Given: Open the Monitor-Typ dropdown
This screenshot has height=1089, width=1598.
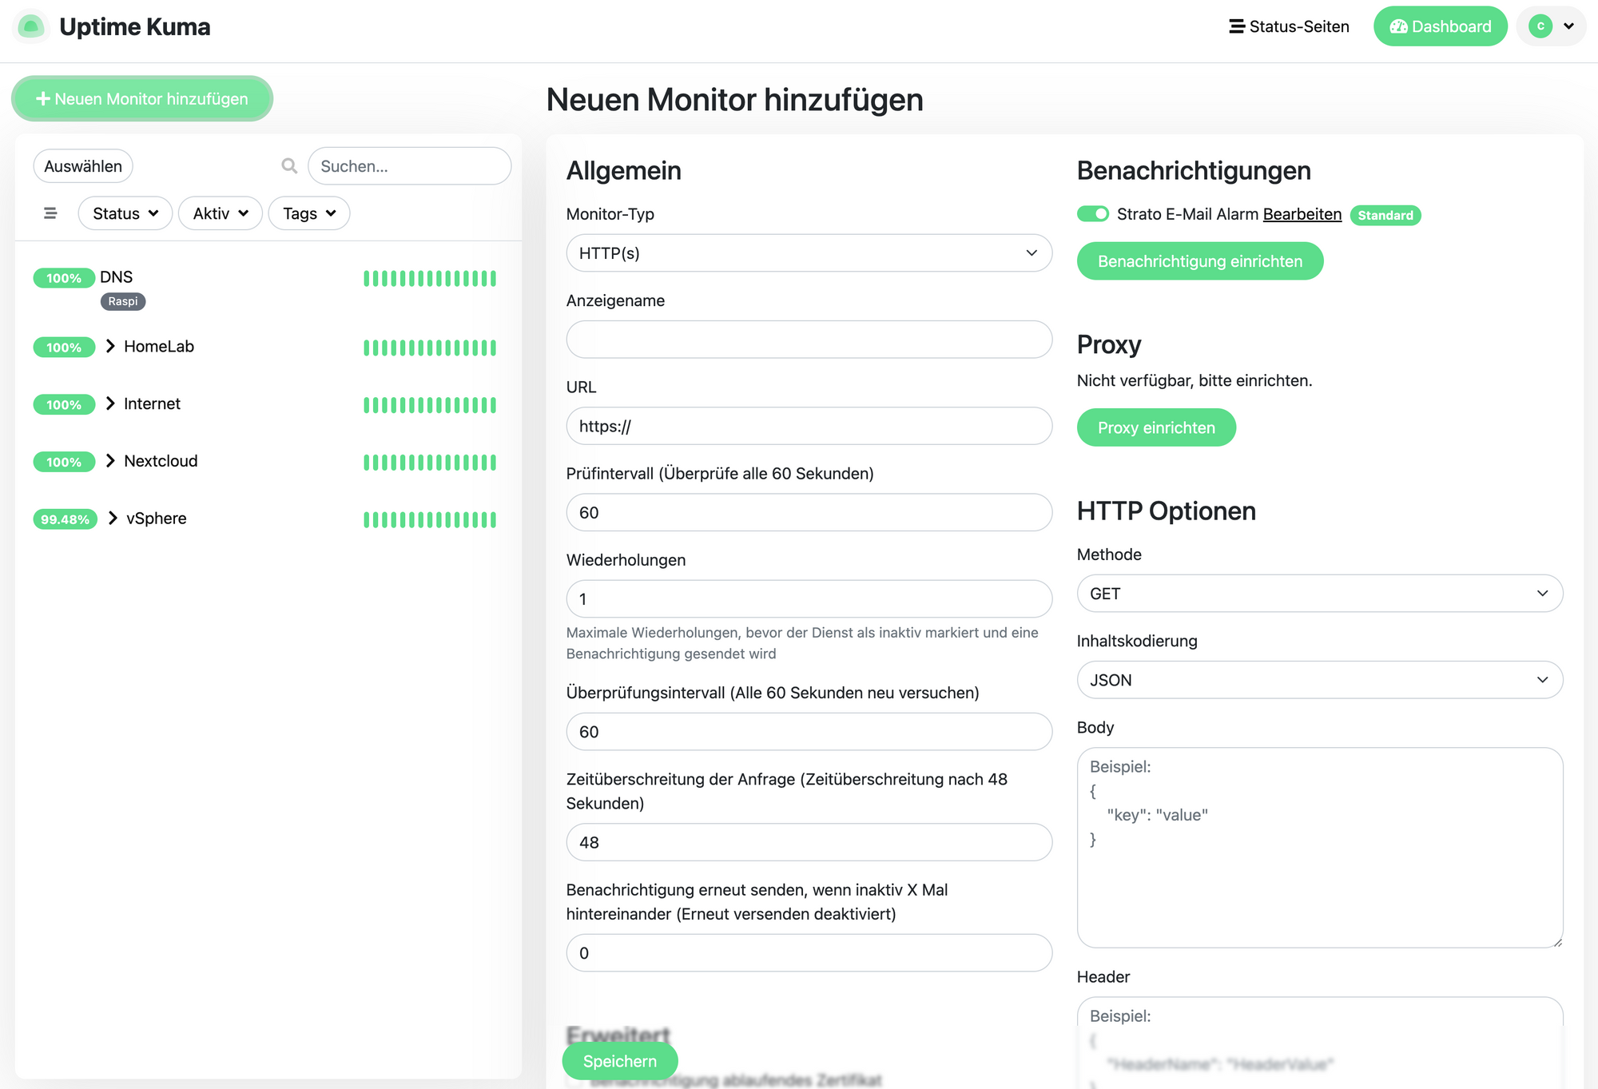Looking at the screenshot, I should (809, 252).
